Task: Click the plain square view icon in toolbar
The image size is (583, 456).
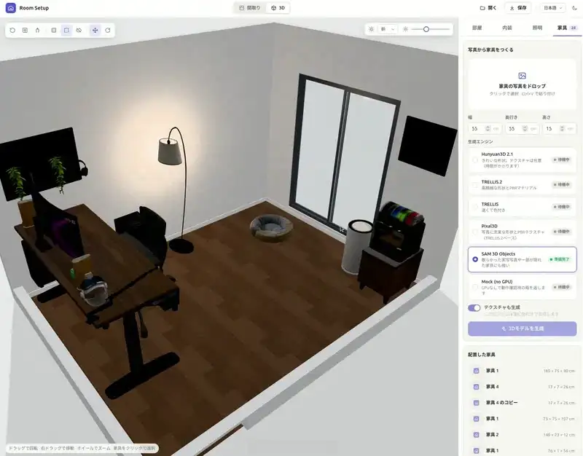Action: tap(54, 30)
